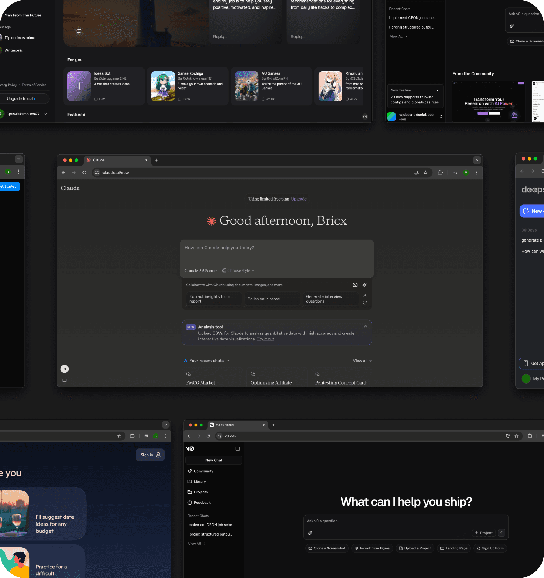Bookmark claude.ai page with star icon
This screenshot has width=544, height=578.
[x=425, y=173]
